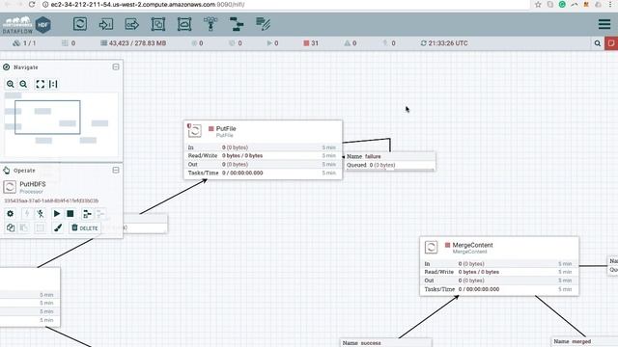Zoom in on the canvas
The width and height of the screenshot is (618, 347).
pyautogui.click(x=11, y=84)
